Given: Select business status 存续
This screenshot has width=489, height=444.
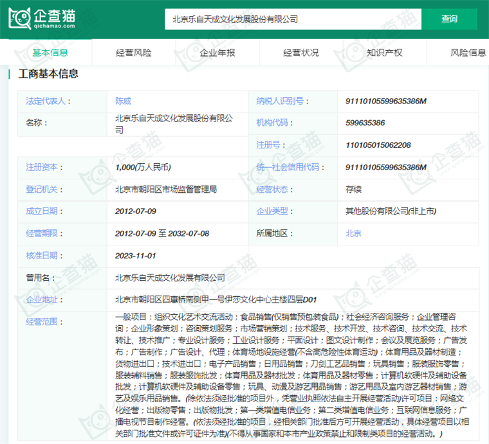Looking at the screenshot, I should pos(353,190).
